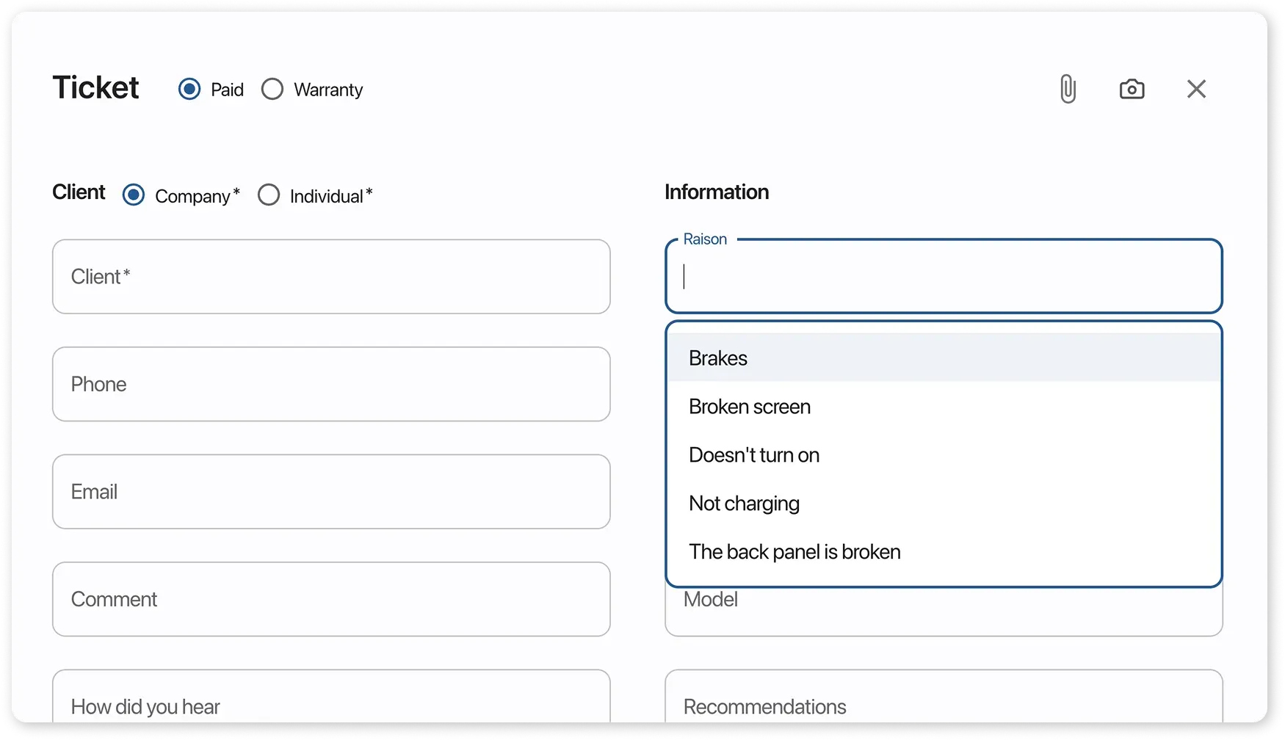Close the Ticket form
Screen dimensions: 1285x740
pos(1196,88)
